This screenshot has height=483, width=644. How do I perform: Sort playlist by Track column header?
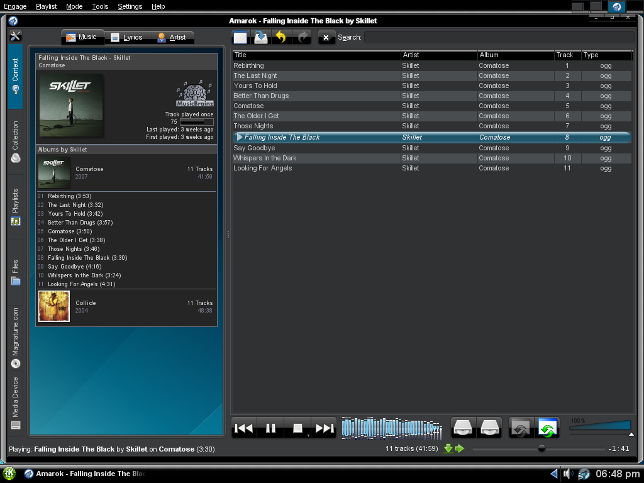[x=568, y=55]
